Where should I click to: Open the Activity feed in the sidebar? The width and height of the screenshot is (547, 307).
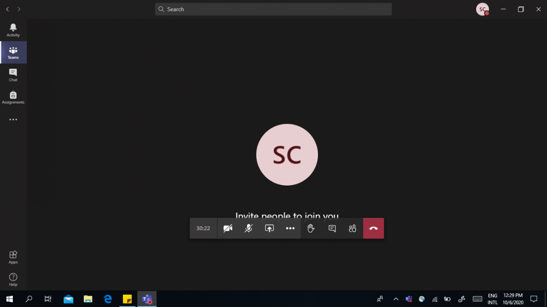(x=13, y=30)
